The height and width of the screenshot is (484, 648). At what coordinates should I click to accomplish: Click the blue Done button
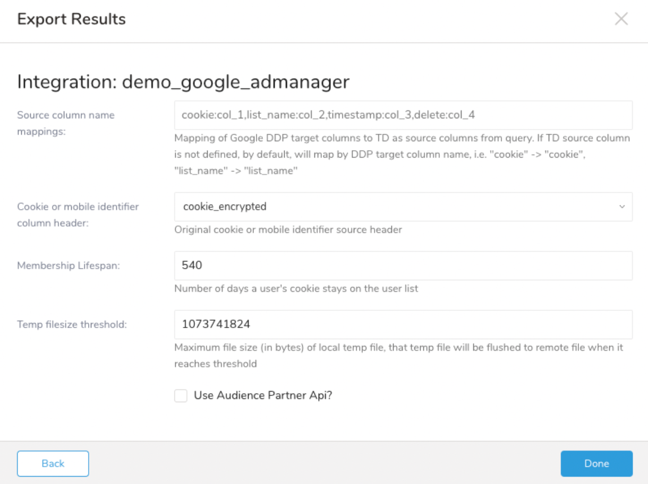click(x=596, y=463)
